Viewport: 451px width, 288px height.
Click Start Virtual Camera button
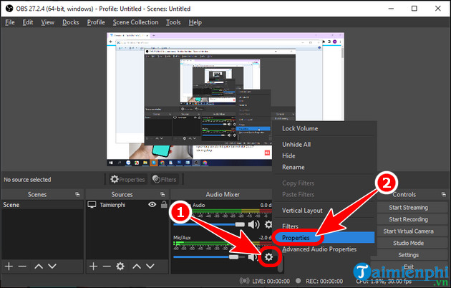(408, 231)
